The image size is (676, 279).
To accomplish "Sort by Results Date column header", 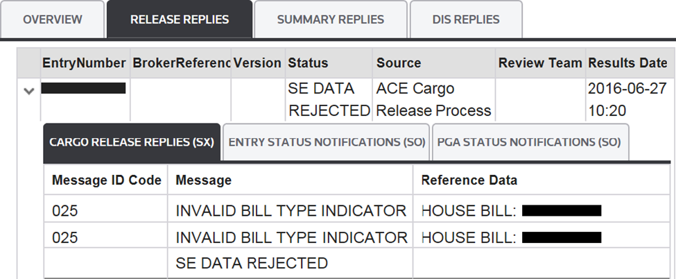I will (627, 63).
